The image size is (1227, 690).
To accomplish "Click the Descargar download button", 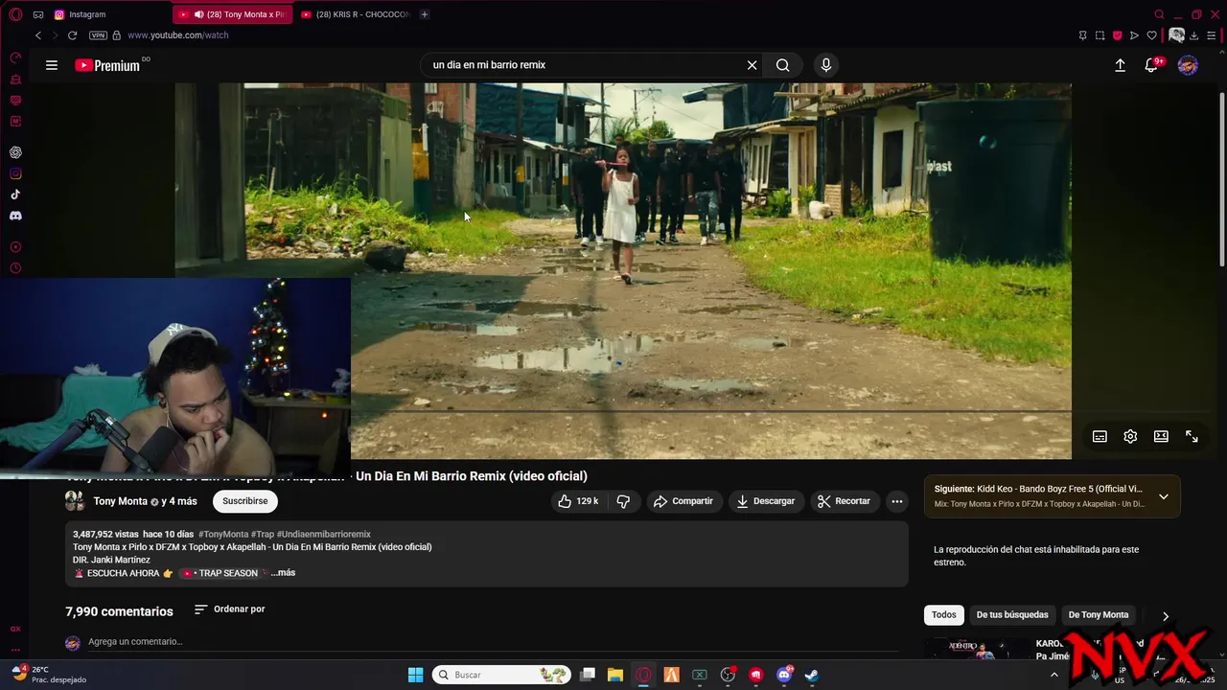I will click(766, 501).
